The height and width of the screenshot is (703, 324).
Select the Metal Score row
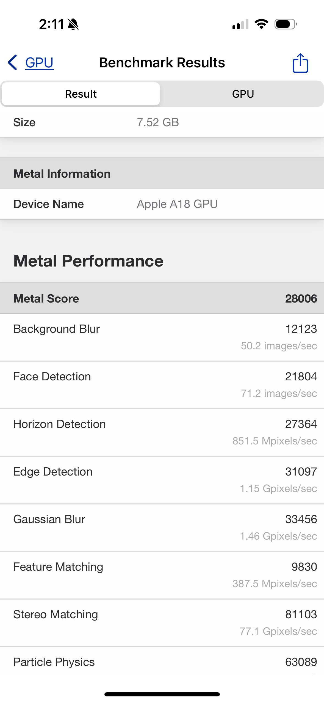162,298
